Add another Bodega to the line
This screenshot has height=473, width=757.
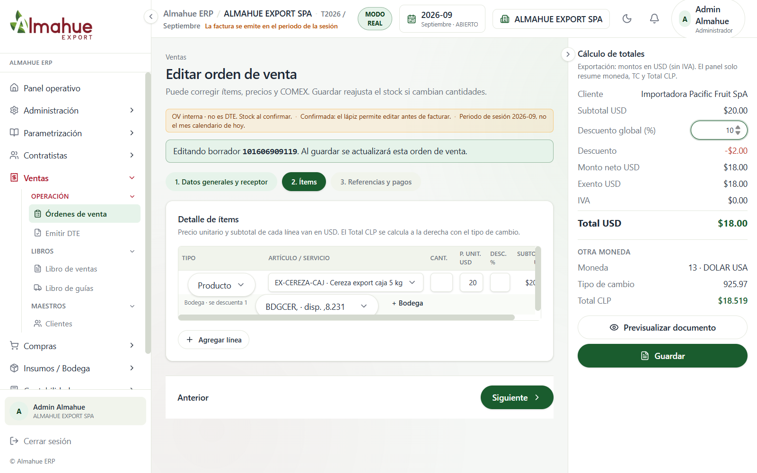pos(407,303)
